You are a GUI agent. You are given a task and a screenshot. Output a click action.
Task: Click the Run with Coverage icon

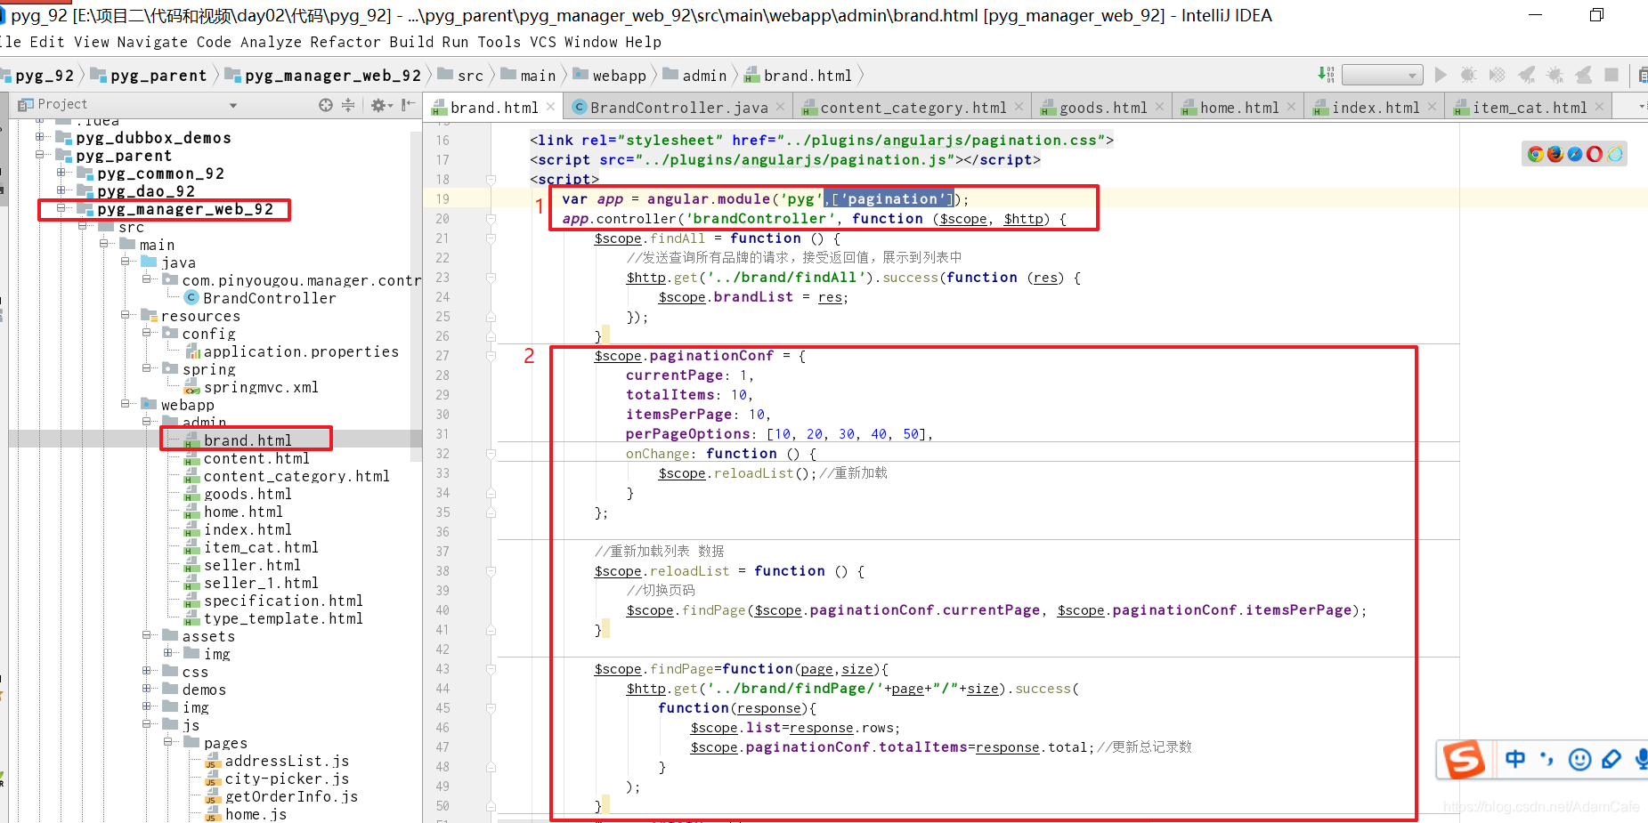(1498, 75)
